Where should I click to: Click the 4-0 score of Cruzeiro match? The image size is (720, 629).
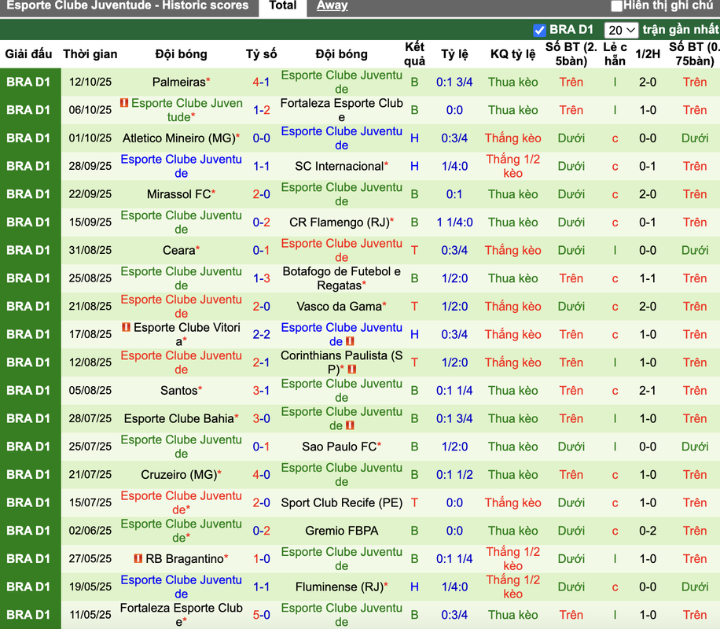click(261, 475)
